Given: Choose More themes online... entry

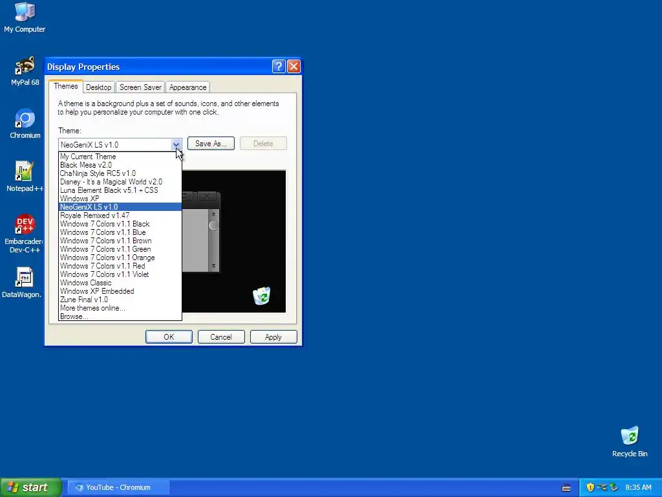Looking at the screenshot, I should pyautogui.click(x=120, y=308).
